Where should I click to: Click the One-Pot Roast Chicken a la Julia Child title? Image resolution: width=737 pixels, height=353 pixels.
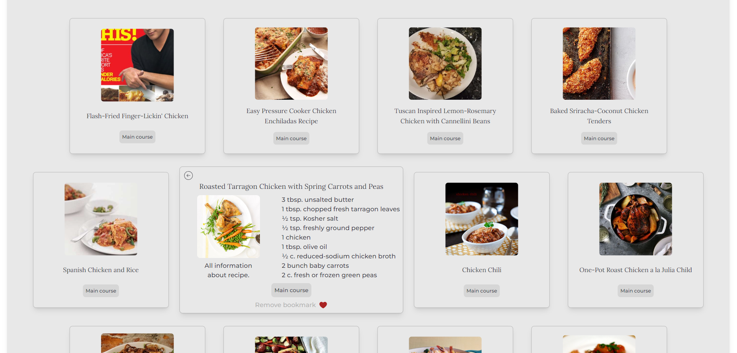pos(636,270)
